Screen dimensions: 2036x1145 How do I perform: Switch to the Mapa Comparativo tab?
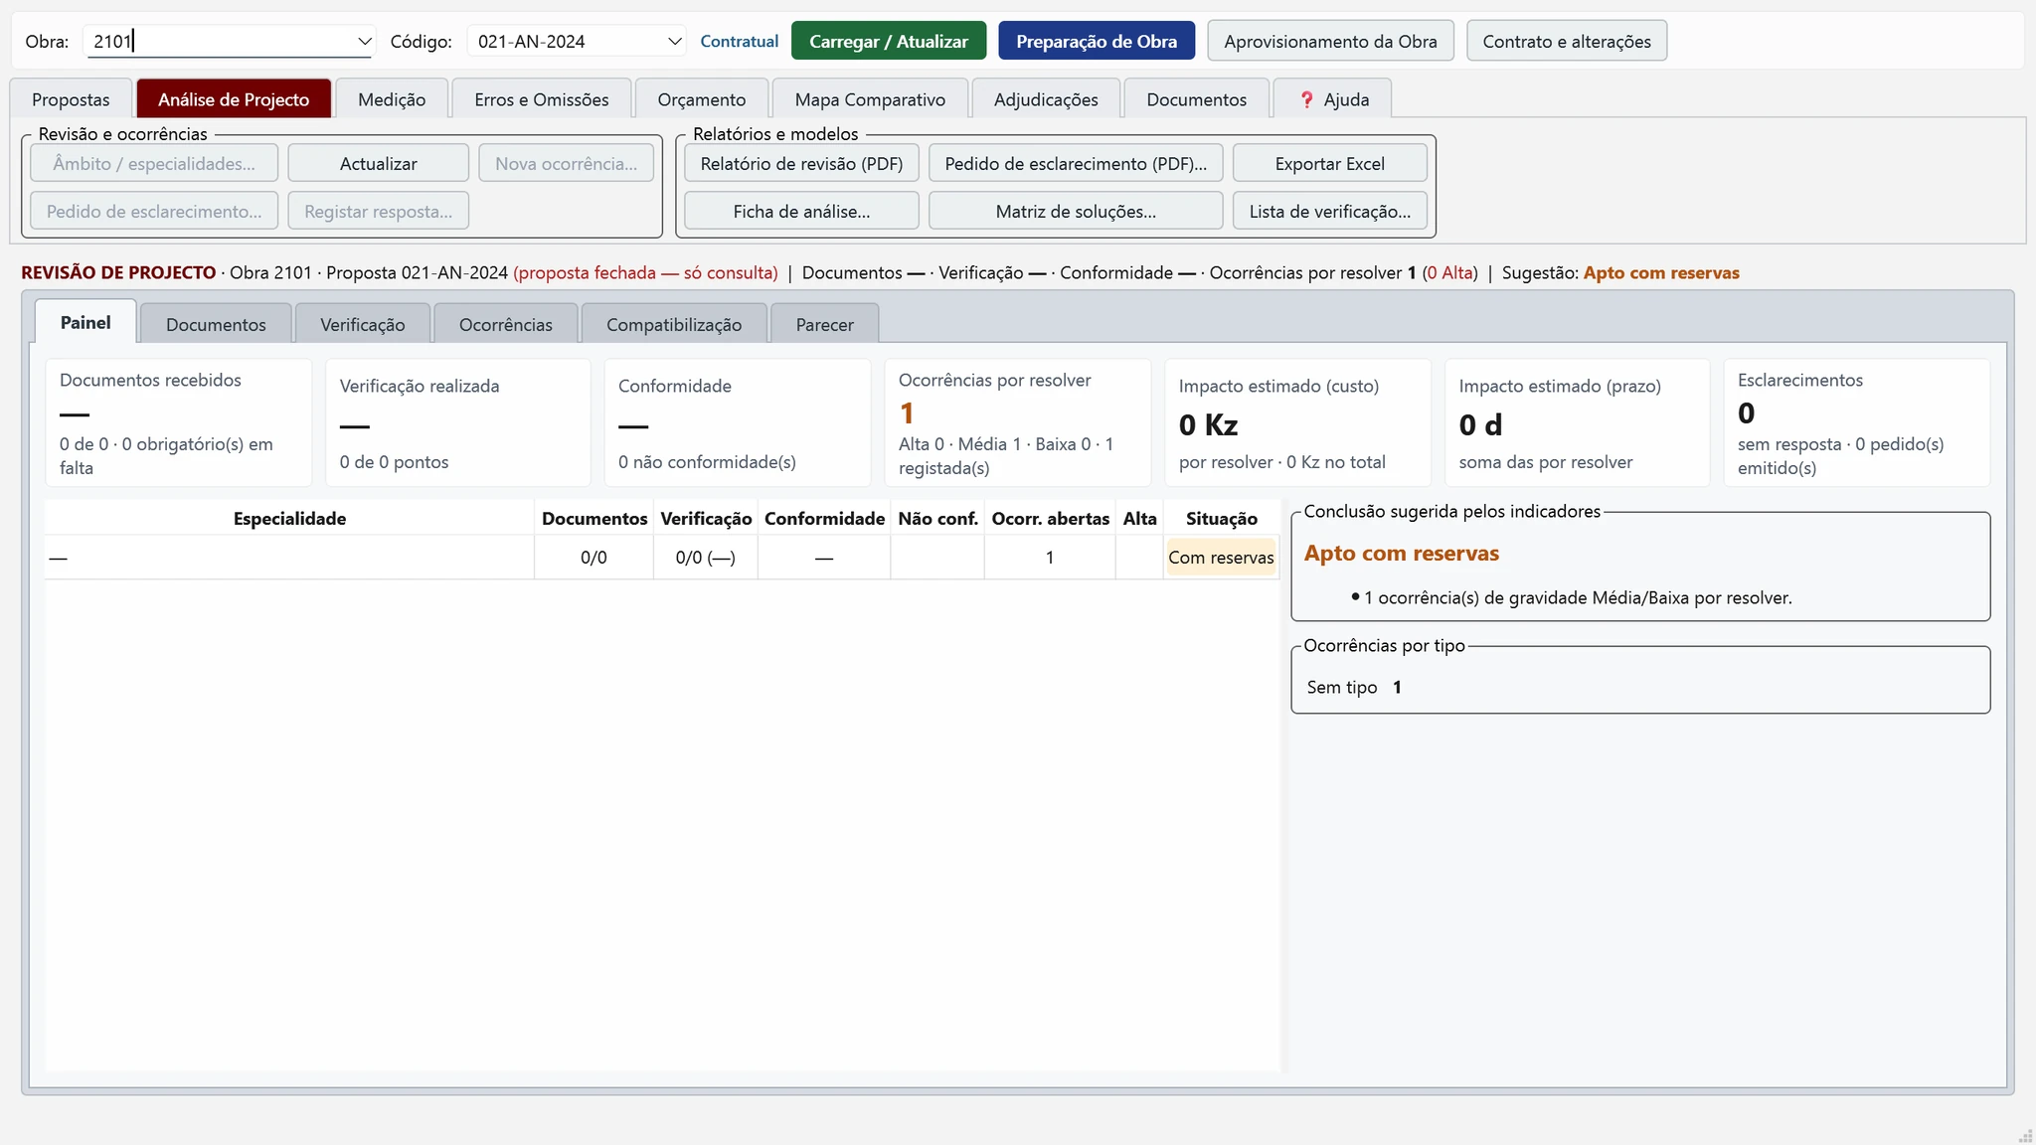[x=870, y=99]
